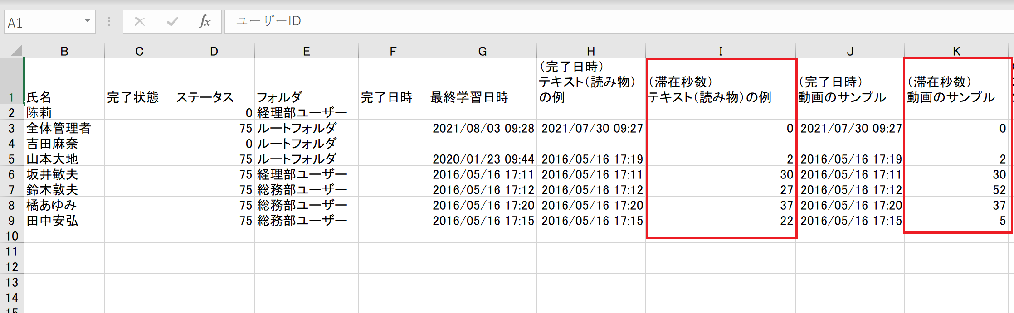Click the Enter checkmark icon in formula bar

click(172, 21)
